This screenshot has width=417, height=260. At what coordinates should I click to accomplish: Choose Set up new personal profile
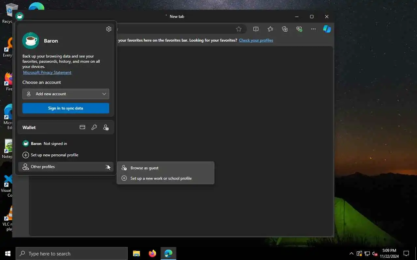[66, 155]
